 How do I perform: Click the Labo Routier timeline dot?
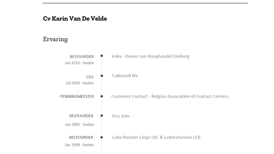coord(101,137)
